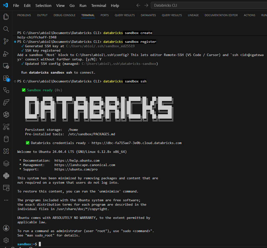Click the Welcome to Ubuntu 24.04.4 LTS line
This screenshot has width=267, height=248.
(72, 152)
